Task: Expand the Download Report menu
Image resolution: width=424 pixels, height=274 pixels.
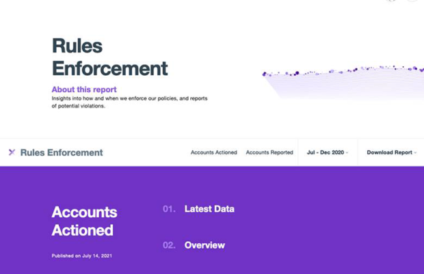Action: click(390, 152)
